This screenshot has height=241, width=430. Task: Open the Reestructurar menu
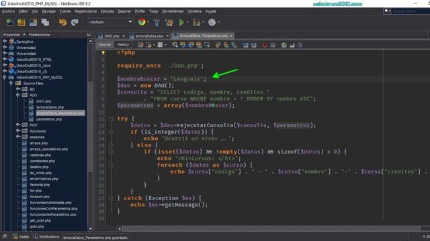86,11
